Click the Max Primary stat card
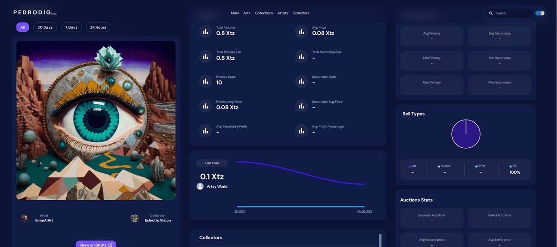Viewport: 557px width, 247px height. pyautogui.click(x=432, y=85)
